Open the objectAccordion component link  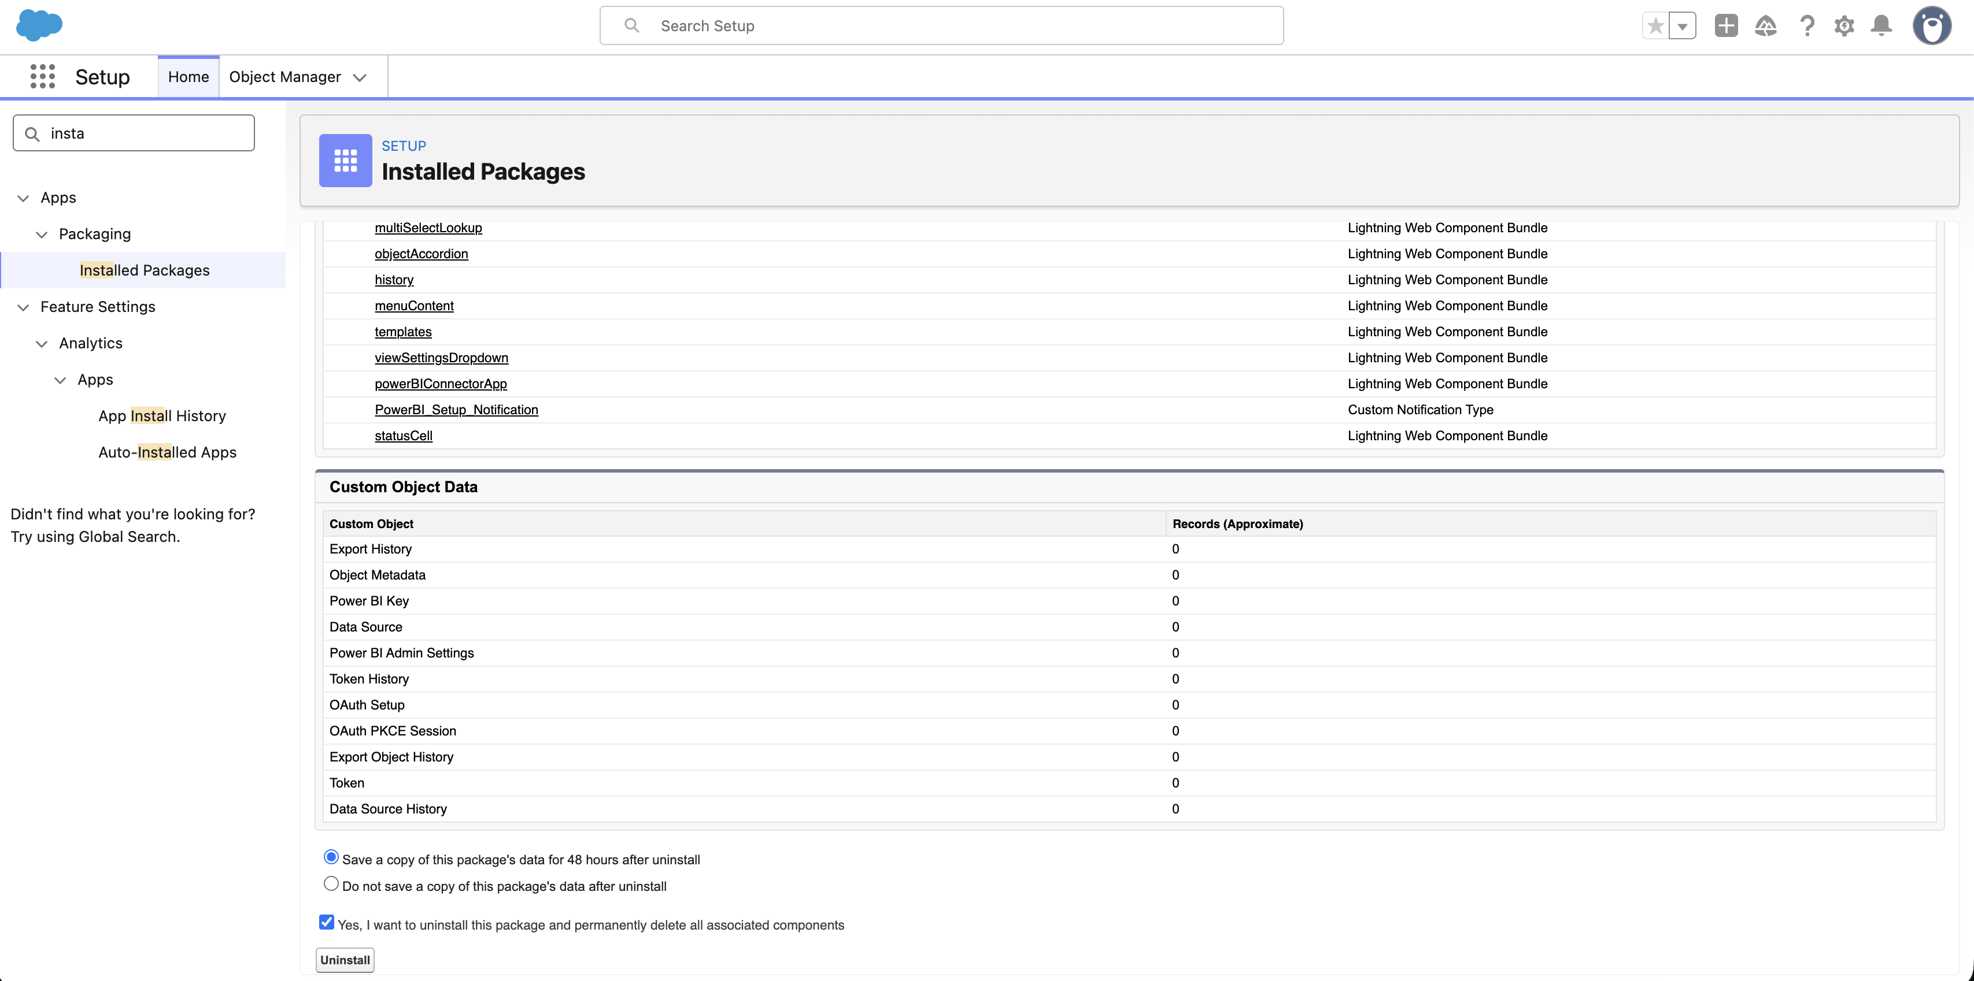coord(422,254)
